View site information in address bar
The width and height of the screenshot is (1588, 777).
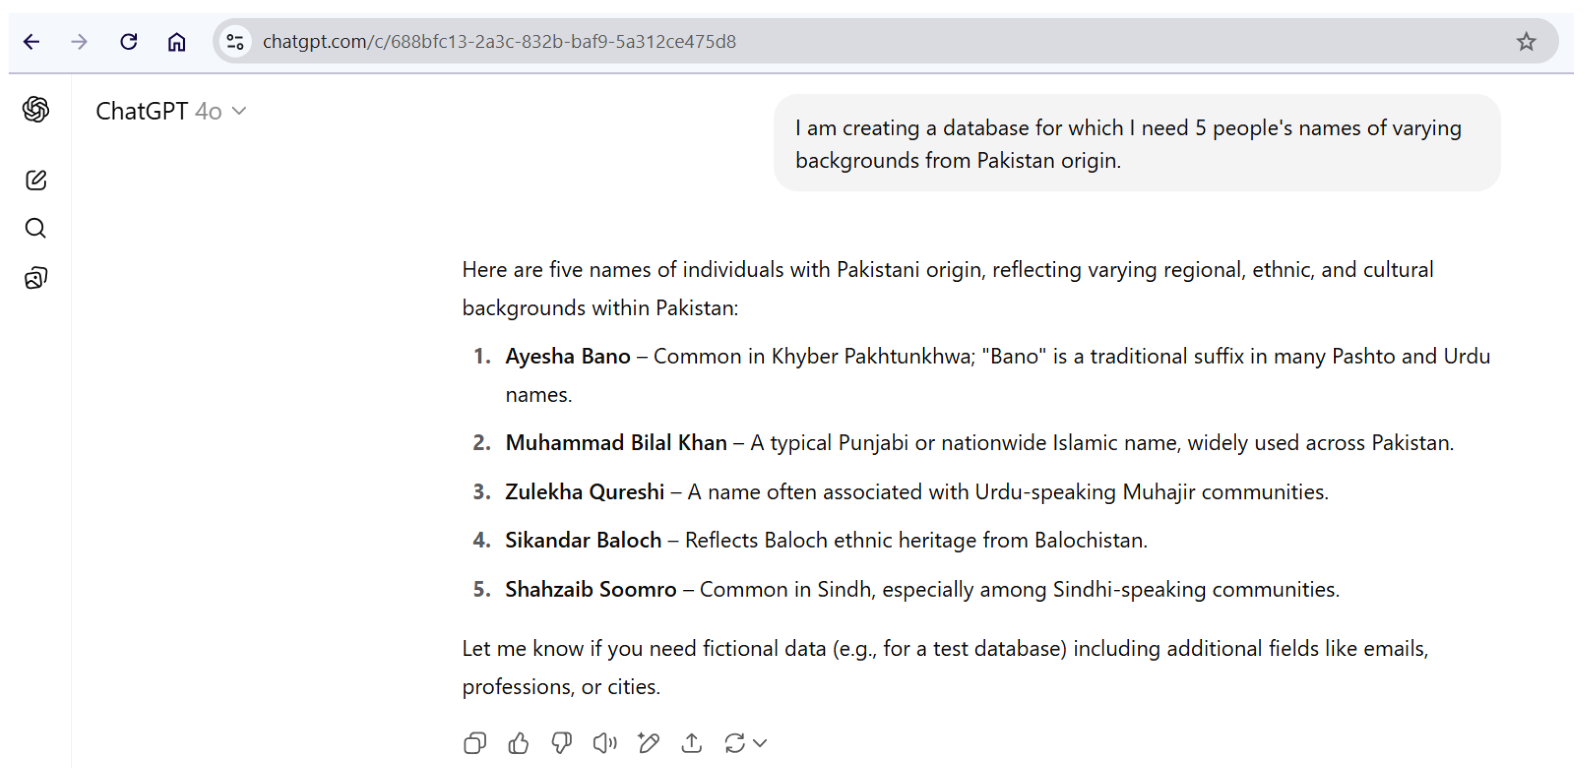click(x=235, y=41)
